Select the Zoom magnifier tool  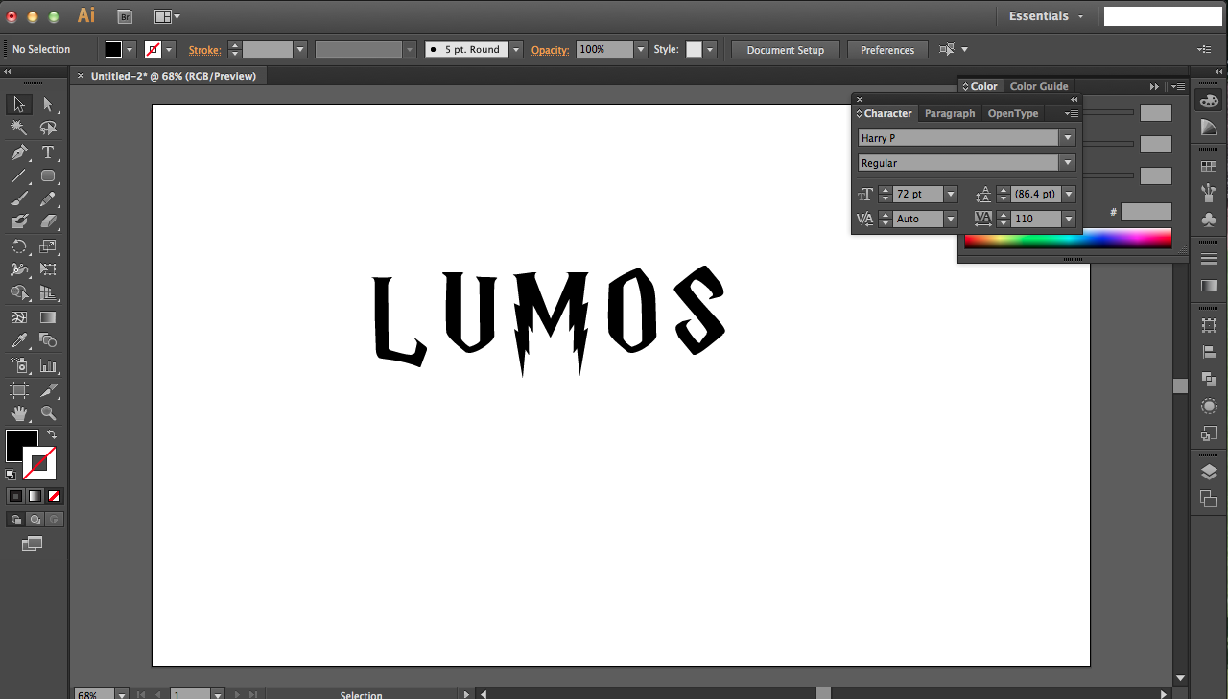pos(48,413)
